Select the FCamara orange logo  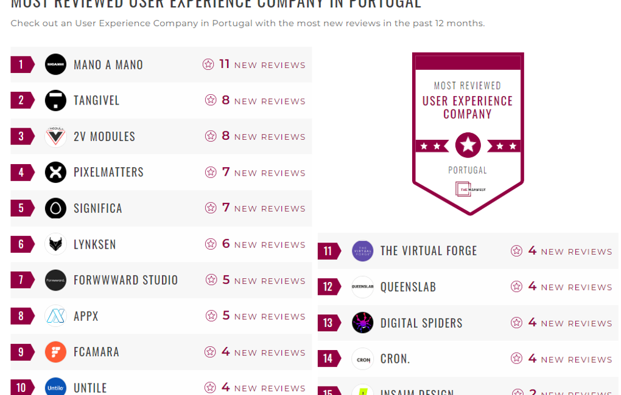[x=55, y=352]
